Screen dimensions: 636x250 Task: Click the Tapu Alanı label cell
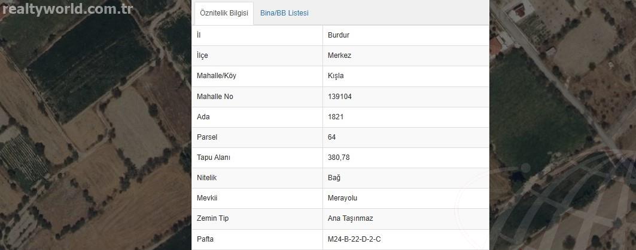(x=257, y=158)
